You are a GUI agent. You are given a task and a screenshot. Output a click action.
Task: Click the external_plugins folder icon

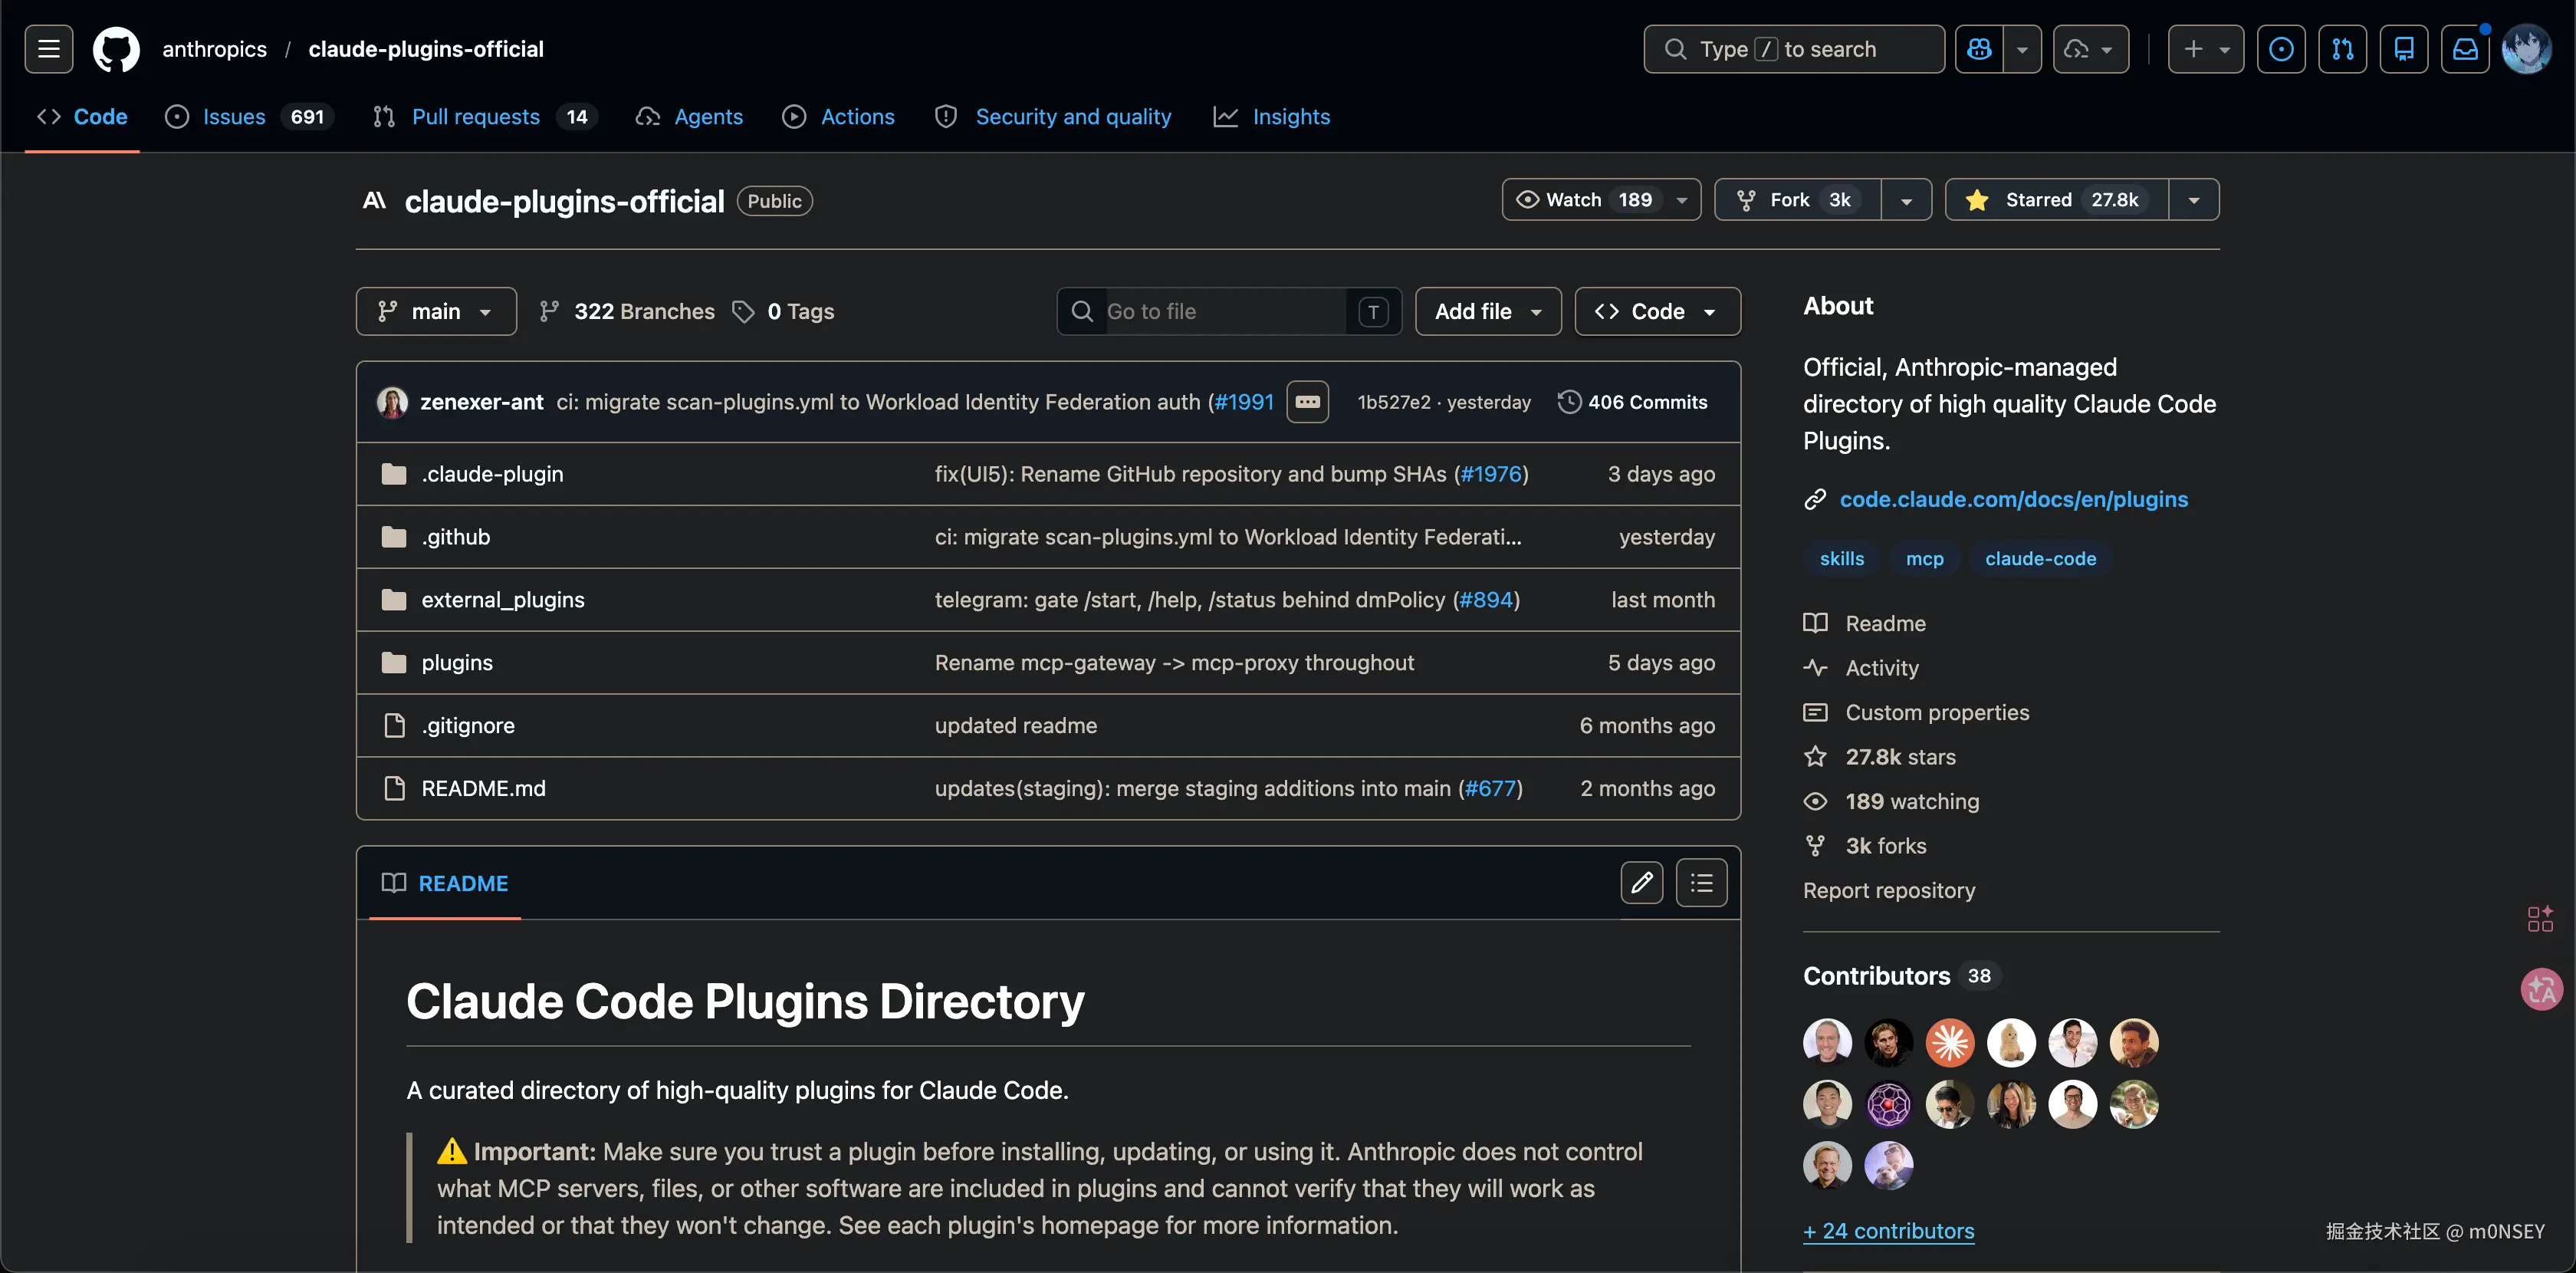pos(394,600)
